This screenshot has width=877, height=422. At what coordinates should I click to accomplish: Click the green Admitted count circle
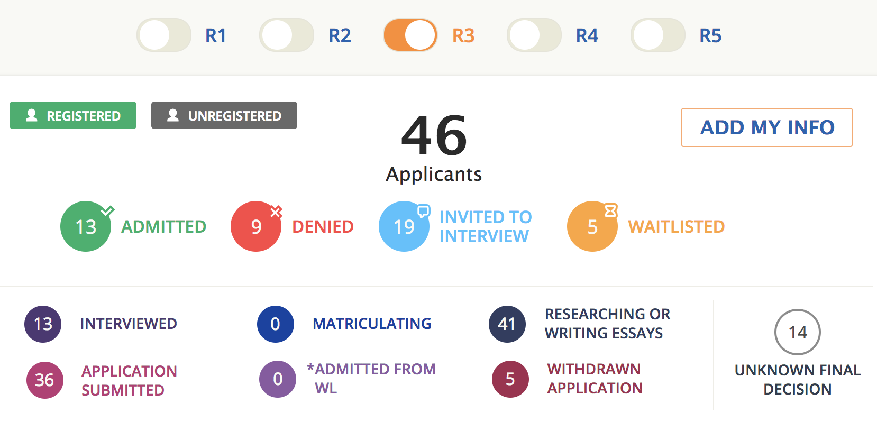(x=86, y=226)
